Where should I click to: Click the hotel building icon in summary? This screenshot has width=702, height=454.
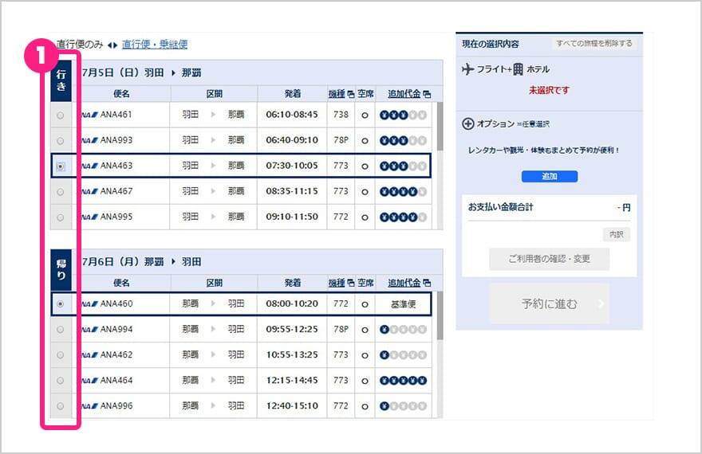(x=519, y=69)
